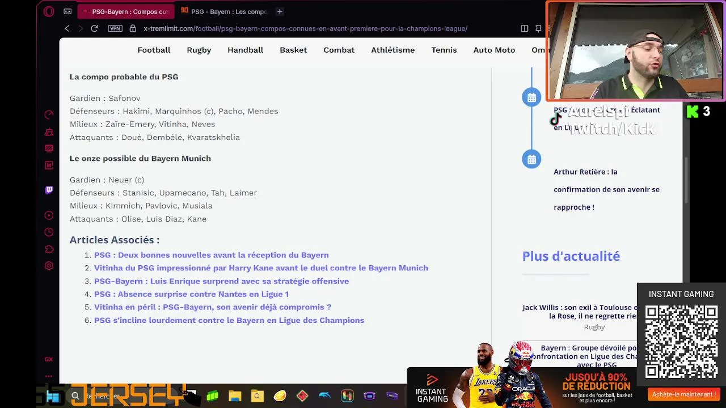
Task: Open File Explorer folder in taskbar
Action: tap(235, 396)
